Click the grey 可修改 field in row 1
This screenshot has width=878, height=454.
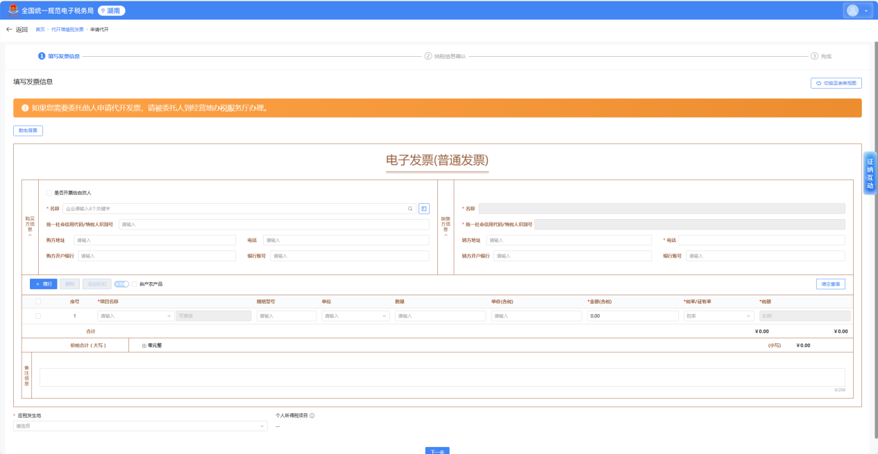214,316
